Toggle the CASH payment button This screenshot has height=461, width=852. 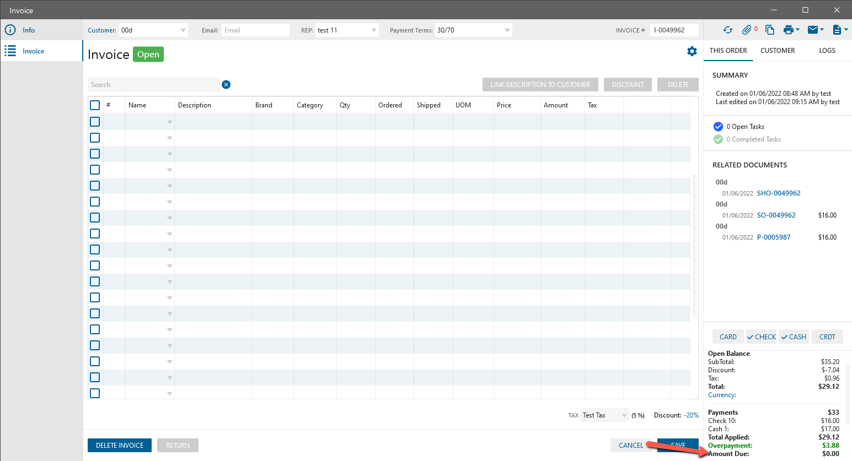794,337
